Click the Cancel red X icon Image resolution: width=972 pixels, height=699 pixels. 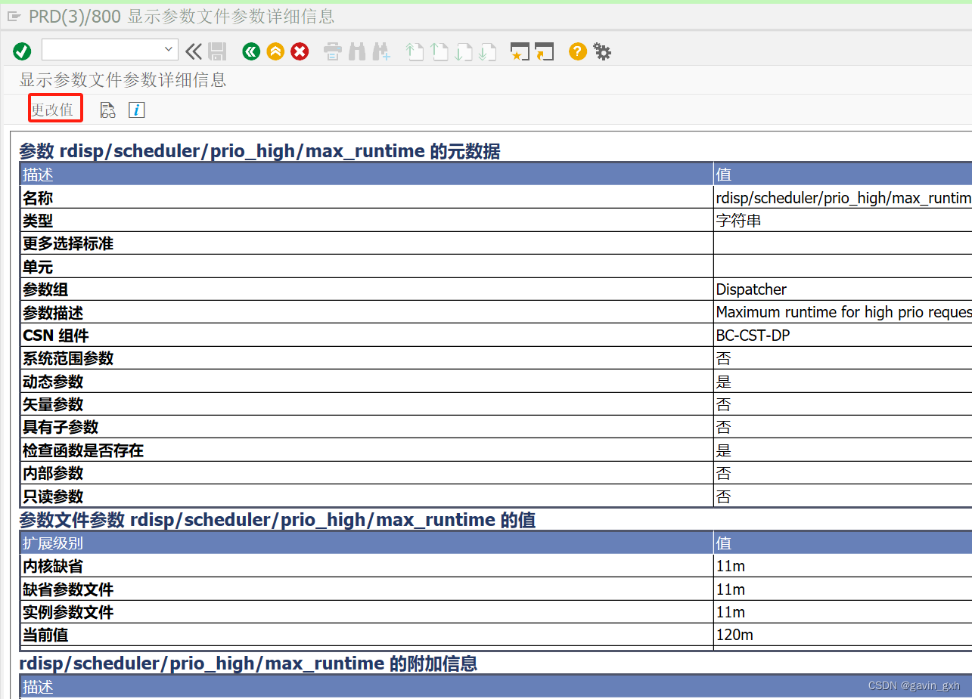coord(299,51)
